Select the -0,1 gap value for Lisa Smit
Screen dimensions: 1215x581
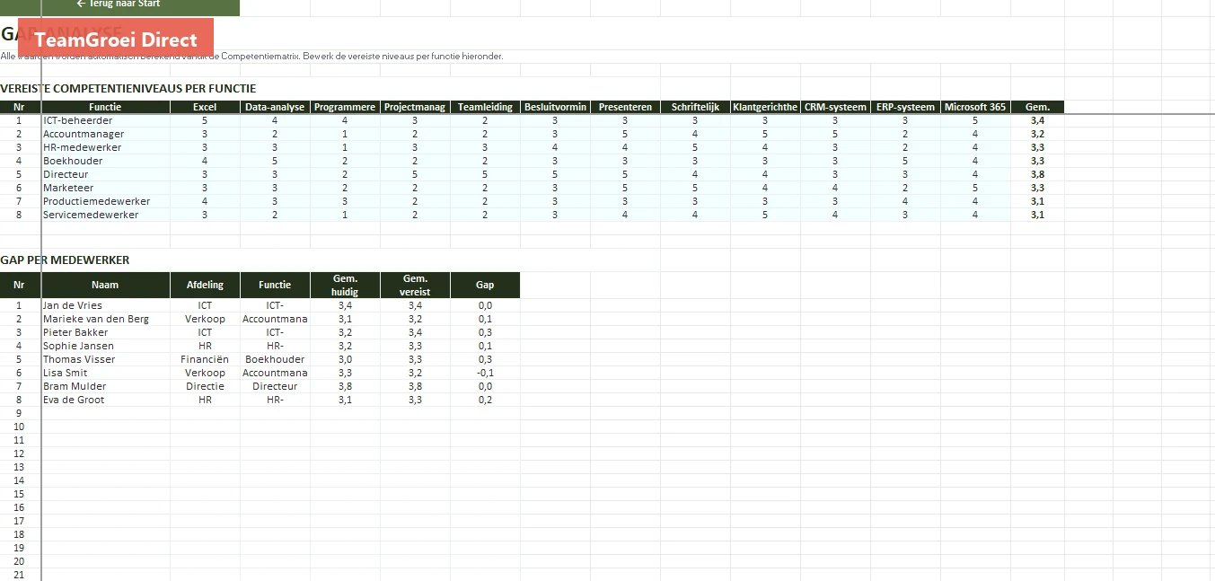pos(485,373)
